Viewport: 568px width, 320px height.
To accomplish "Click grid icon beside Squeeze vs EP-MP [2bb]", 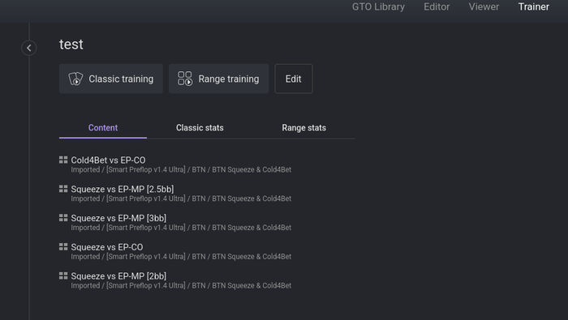I will (x=63, y=276).
